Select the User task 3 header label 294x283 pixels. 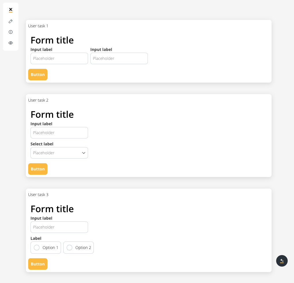coord(38,195)
